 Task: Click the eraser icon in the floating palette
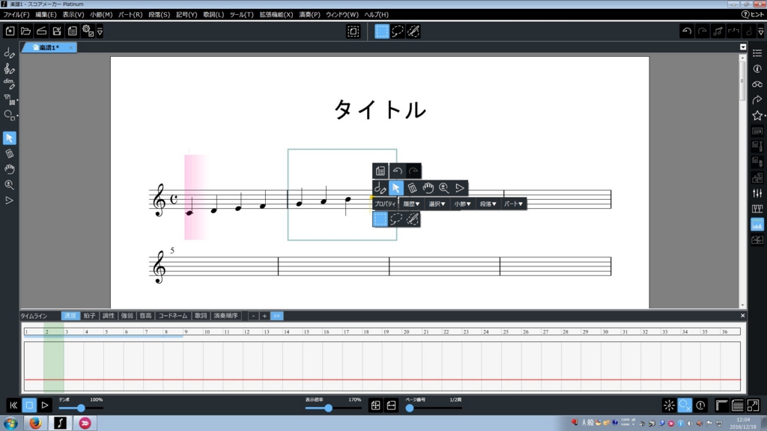[x=412, y=188]
